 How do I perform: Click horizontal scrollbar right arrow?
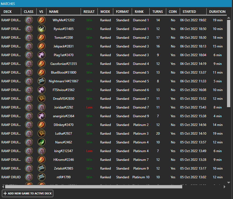(x=224, y=187)
